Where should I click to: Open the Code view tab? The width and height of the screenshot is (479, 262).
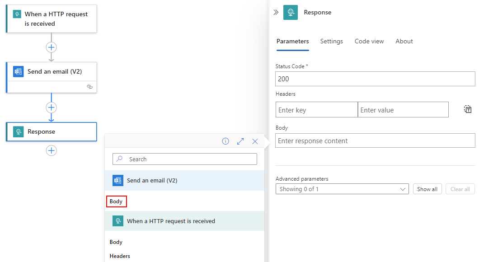[x=369, y=41]
